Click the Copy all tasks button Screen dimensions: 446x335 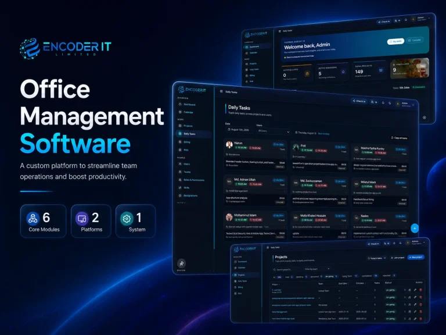400,138
